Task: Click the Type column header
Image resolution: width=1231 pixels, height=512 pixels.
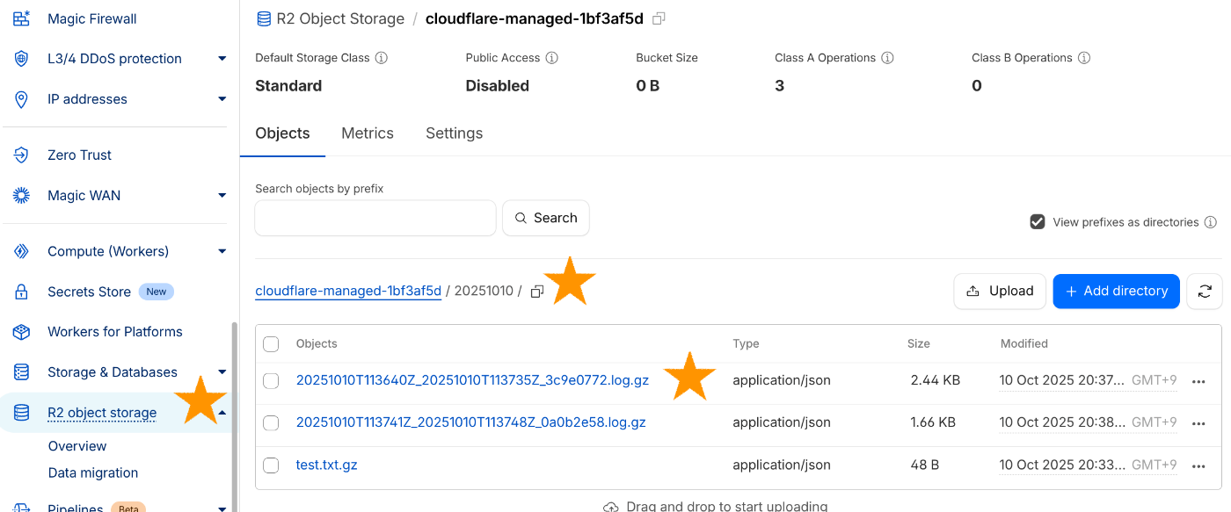Action: tap(746, 344)
